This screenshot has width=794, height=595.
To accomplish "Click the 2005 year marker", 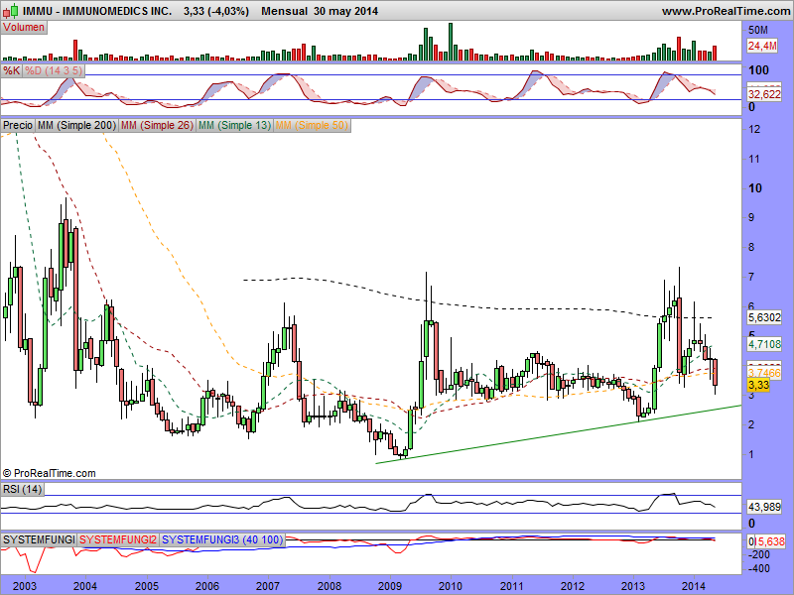I will pos(146,586).
